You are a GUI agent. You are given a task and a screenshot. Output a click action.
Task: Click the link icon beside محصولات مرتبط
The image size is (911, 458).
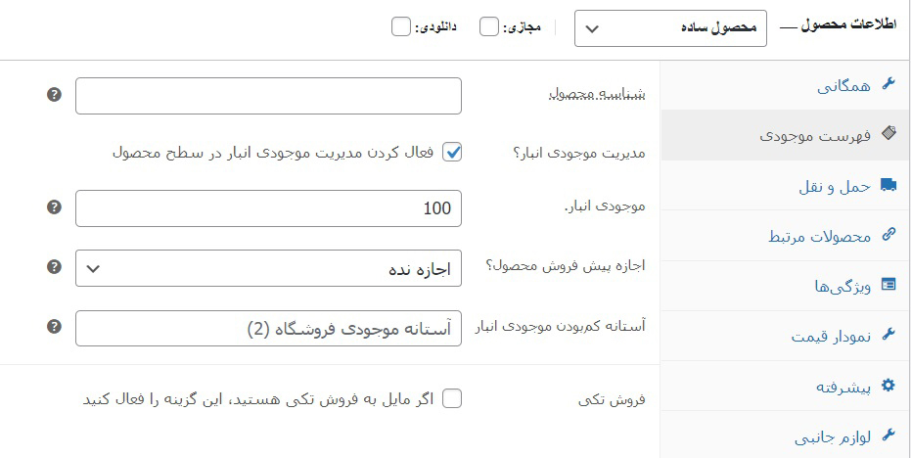888,235
